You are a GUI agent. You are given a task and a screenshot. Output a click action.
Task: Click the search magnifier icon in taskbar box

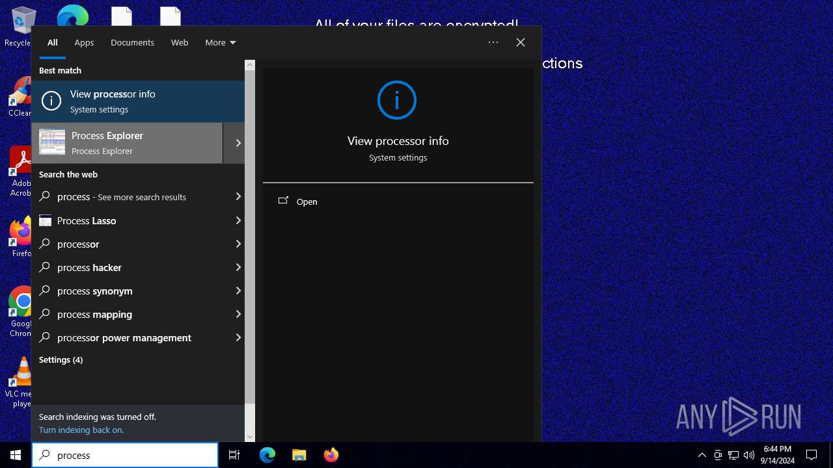(x=45, y=455)
